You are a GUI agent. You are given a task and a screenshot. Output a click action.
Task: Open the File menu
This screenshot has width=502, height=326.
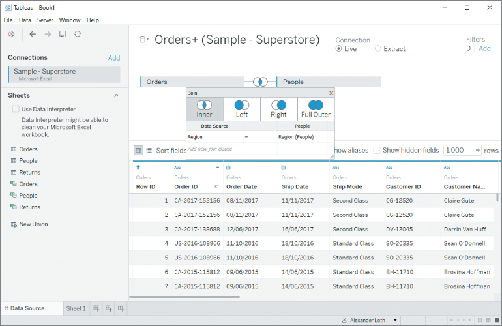[x=8, y=20]
